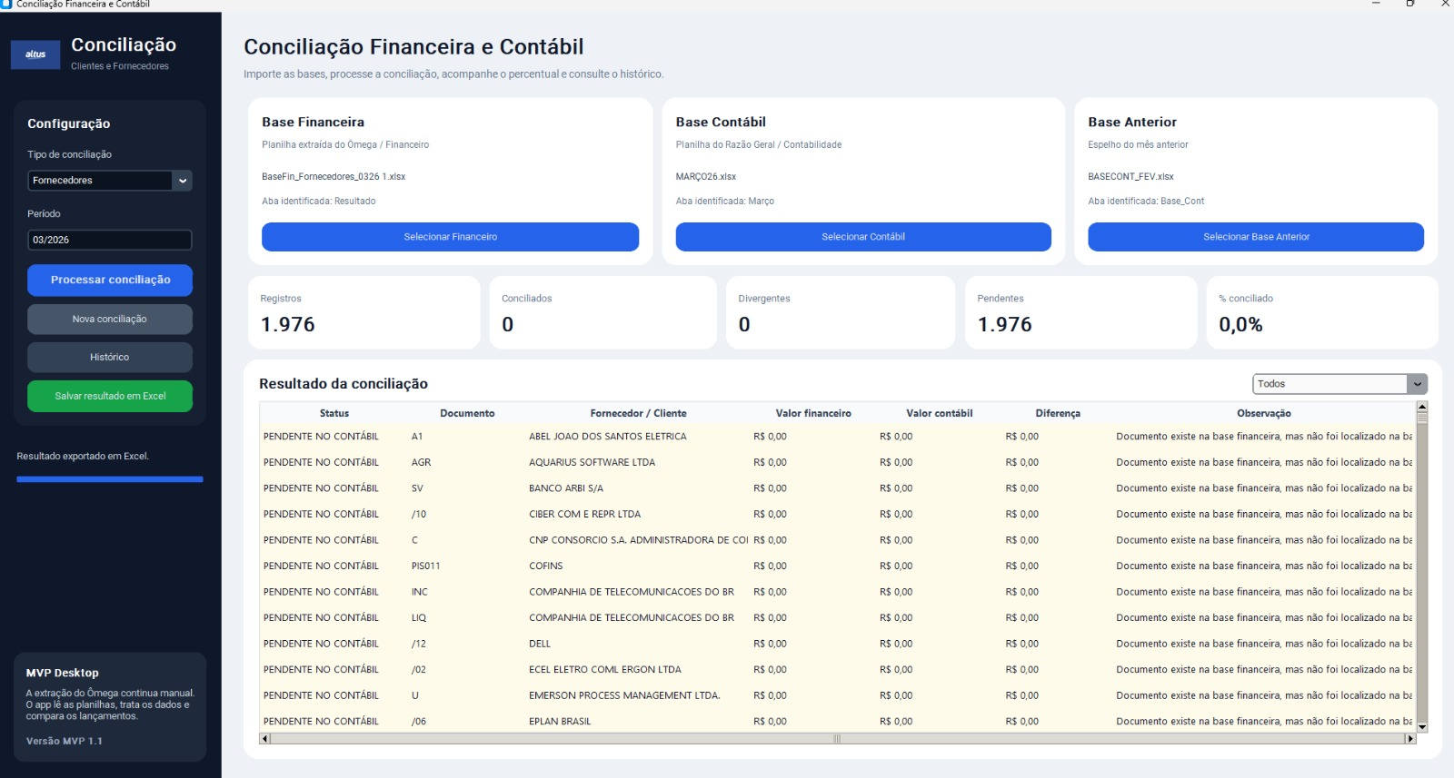Click Aba identificada: Resultado text
Screen dimensions: 1454x778
(x=318, y=201)
